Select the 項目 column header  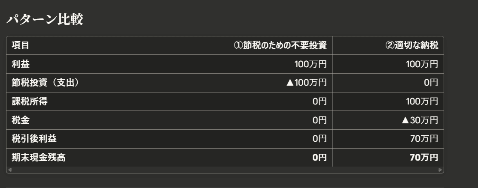point(21,45)
